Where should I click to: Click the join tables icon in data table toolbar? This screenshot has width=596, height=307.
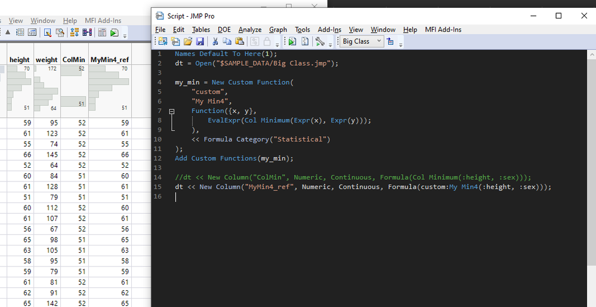(87, 32)
